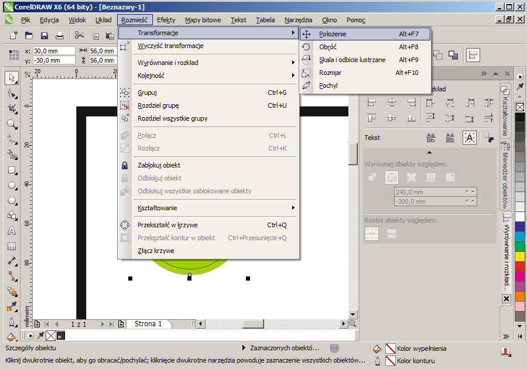This screenshot has height=369, width=527.
Task: Toggle align relative to page edge
Action: [x=392, y=177]
